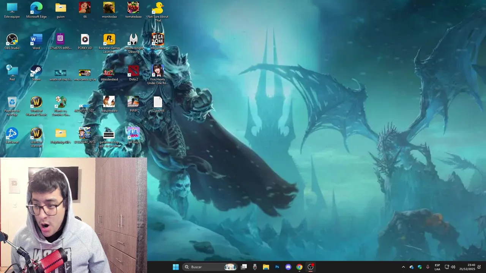This screenshot has height=273, width=486.
Task: Select the PIPIPI image file
Action: click(x=133, y=104)
